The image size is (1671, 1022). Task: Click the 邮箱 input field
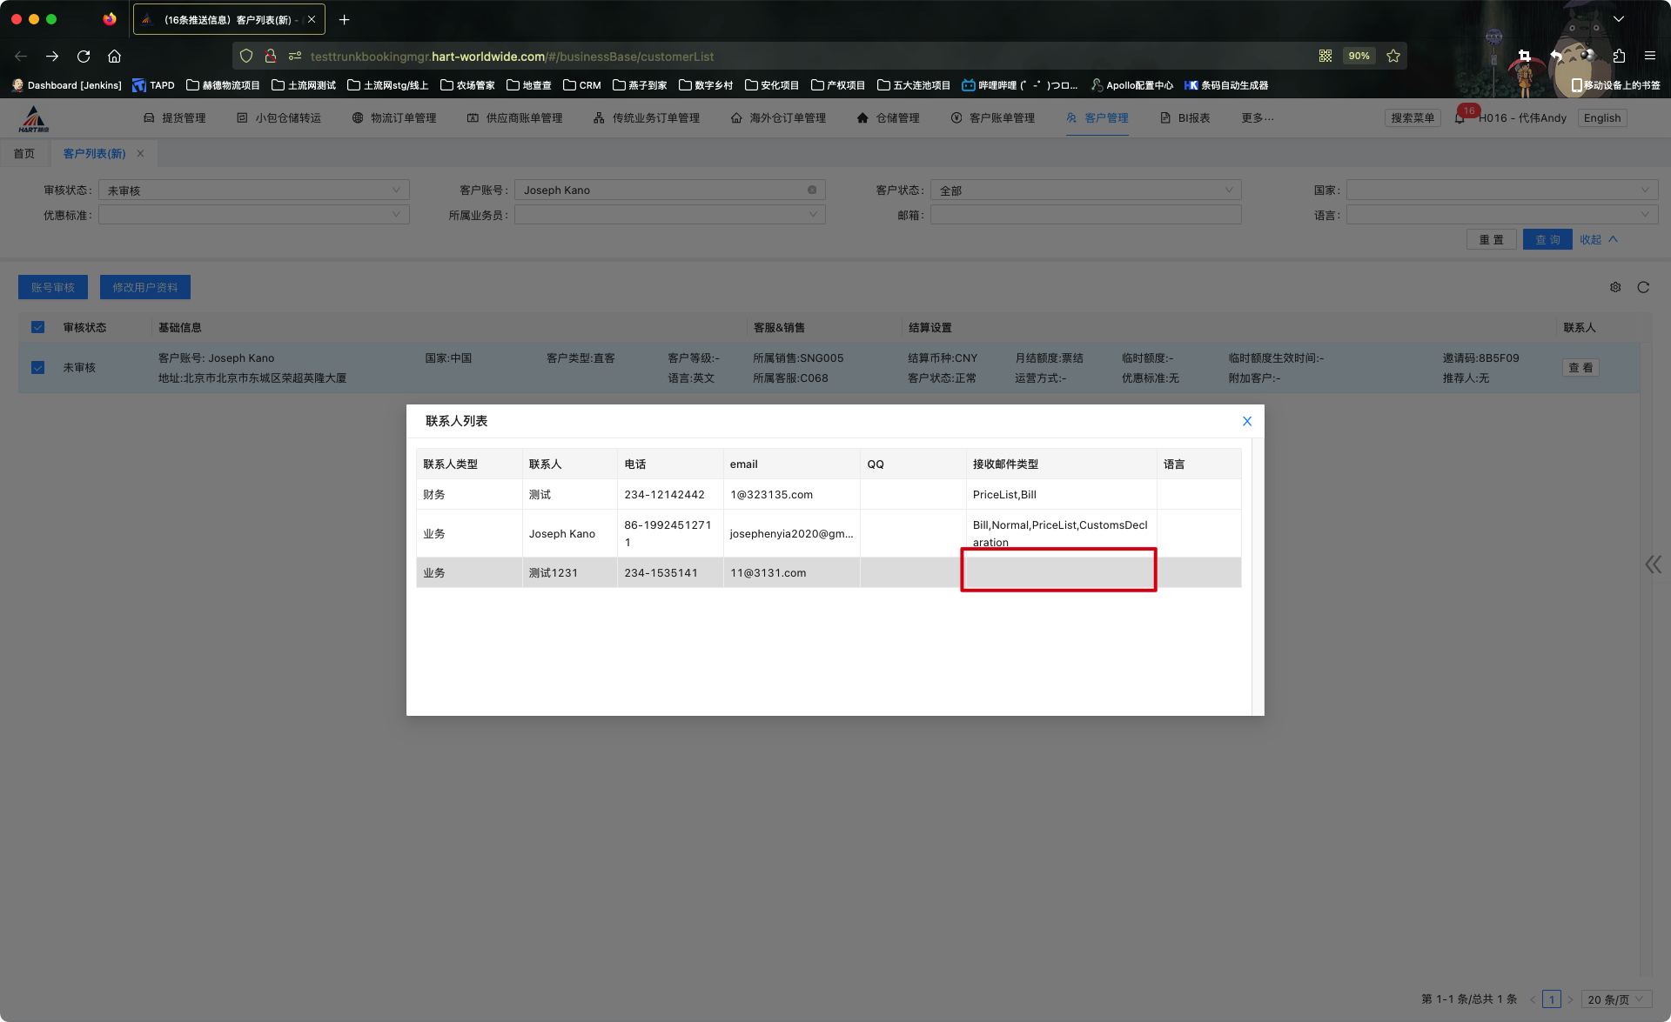1085,215
